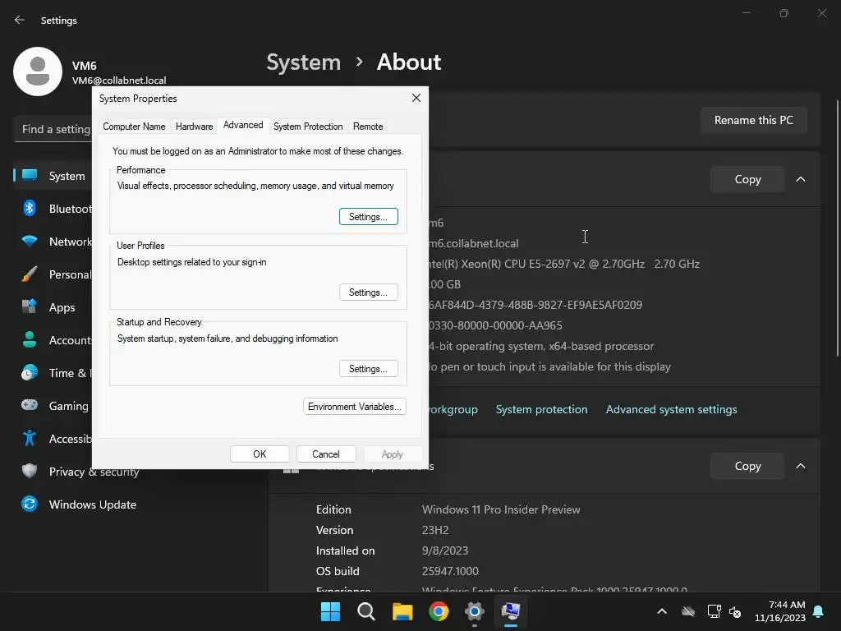Click the VM6 user avatar picture

click(x=38, y=71)
